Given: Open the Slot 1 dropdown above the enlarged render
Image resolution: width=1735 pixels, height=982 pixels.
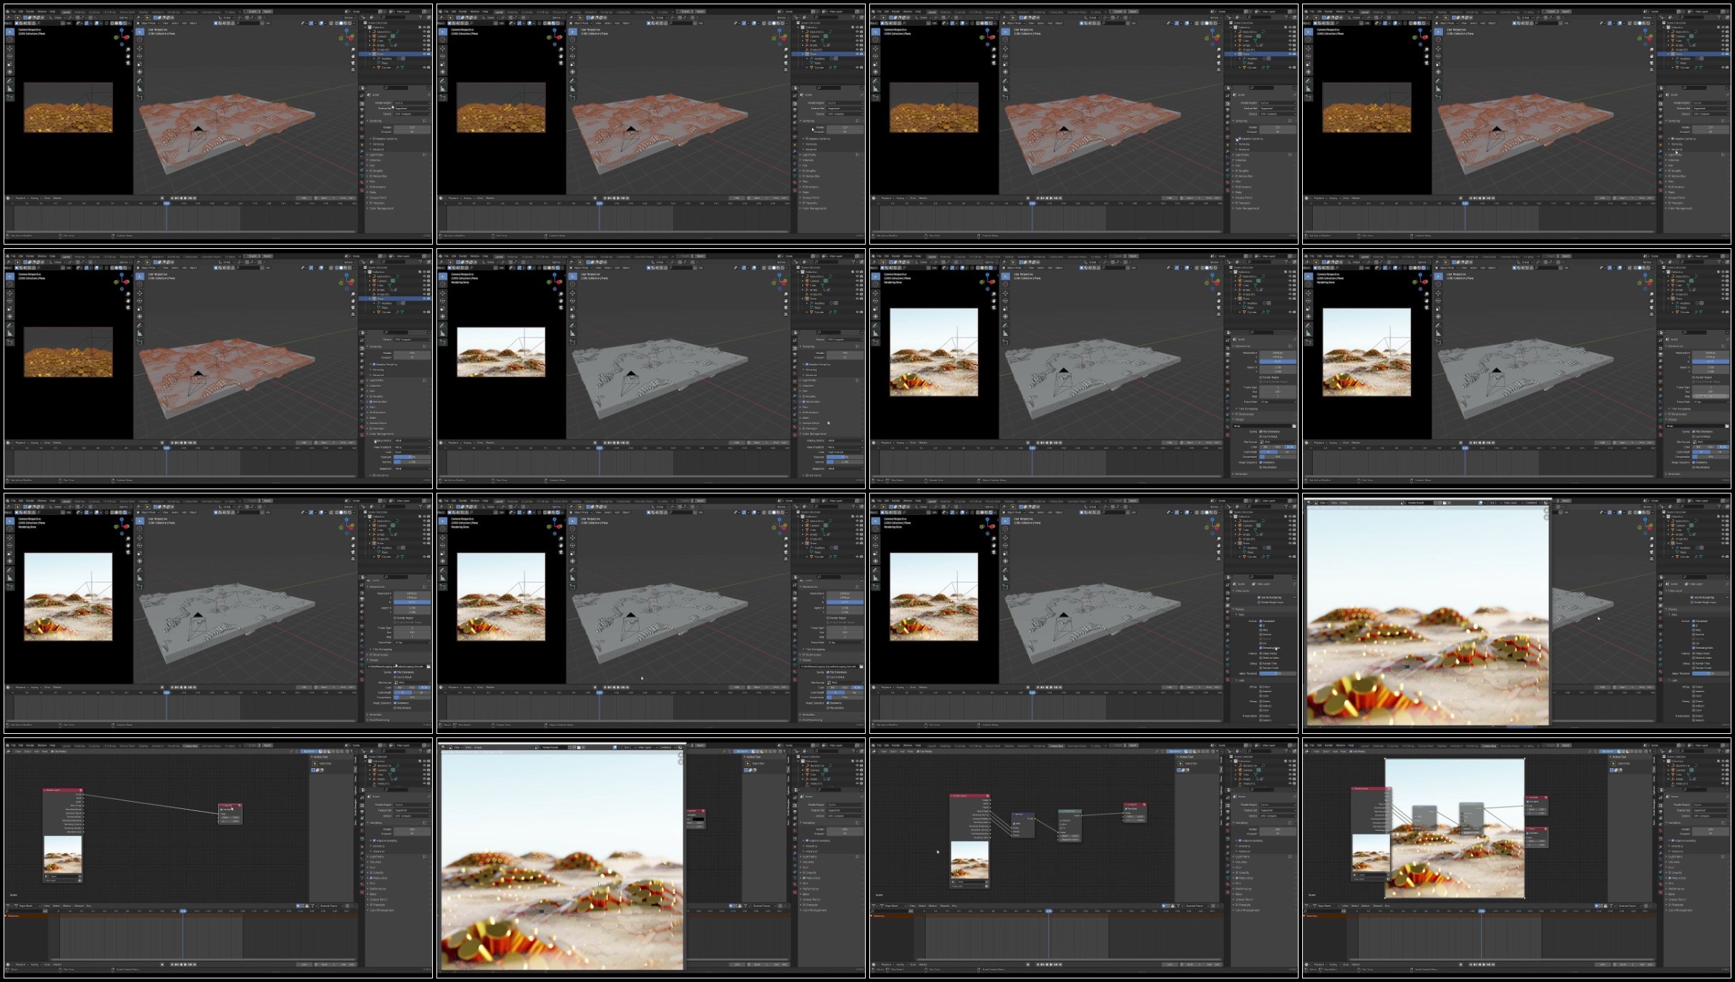Looking at the screenshot, I should pyautogui.click(x=1495, y=503).
